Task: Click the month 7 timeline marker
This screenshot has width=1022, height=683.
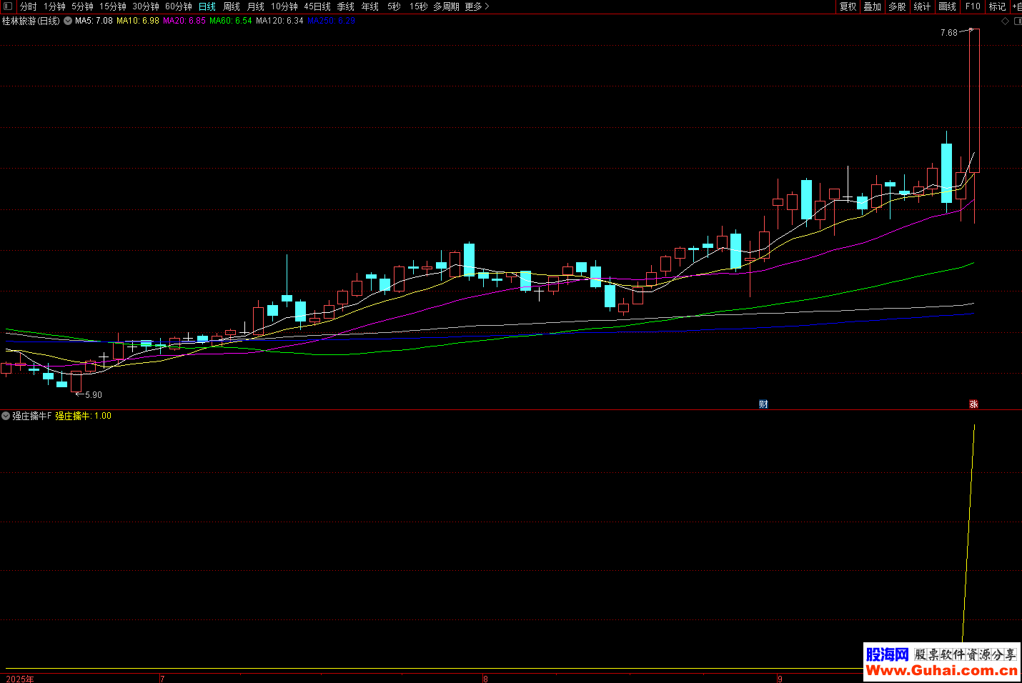Action: (x=162, y=679)
